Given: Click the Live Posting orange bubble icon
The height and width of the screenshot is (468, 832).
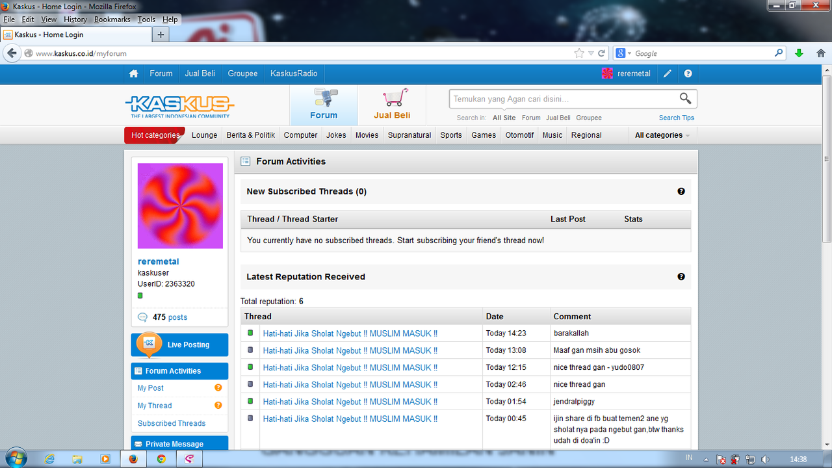Looking at the screenshot, I should coord(149,344).
